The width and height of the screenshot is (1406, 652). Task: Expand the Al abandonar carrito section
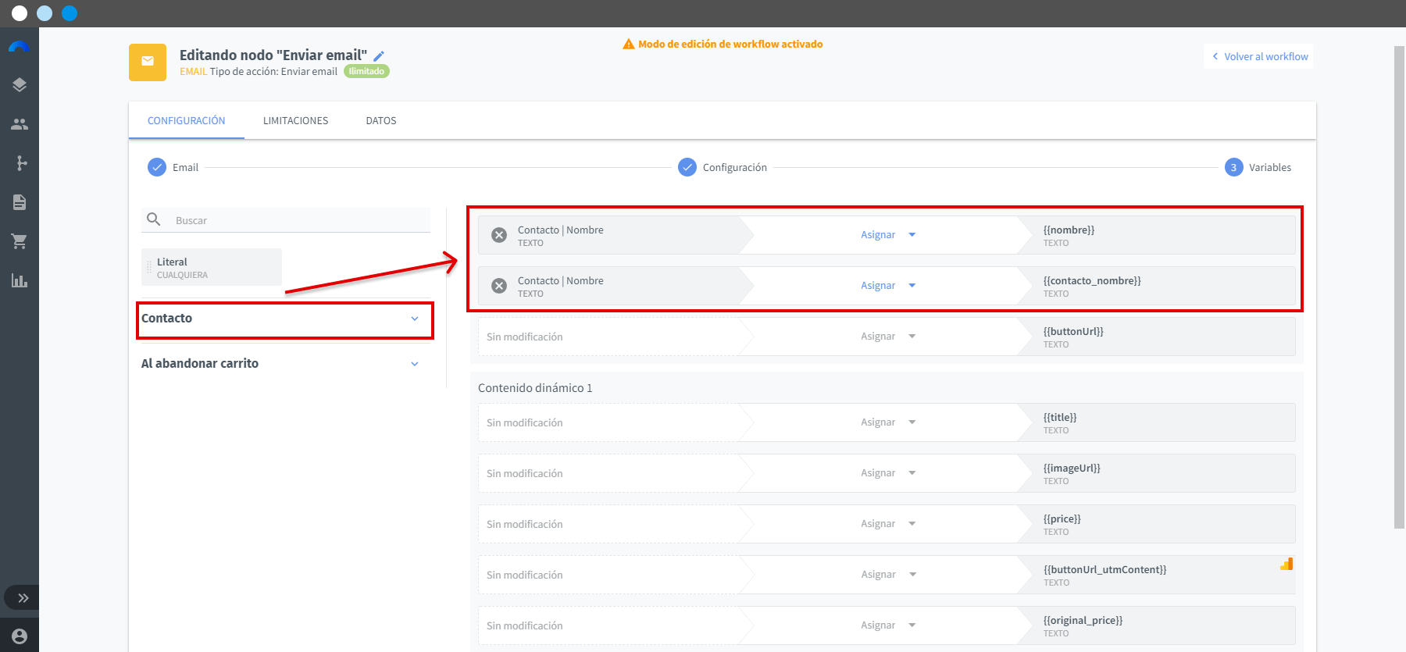[285, 364]
